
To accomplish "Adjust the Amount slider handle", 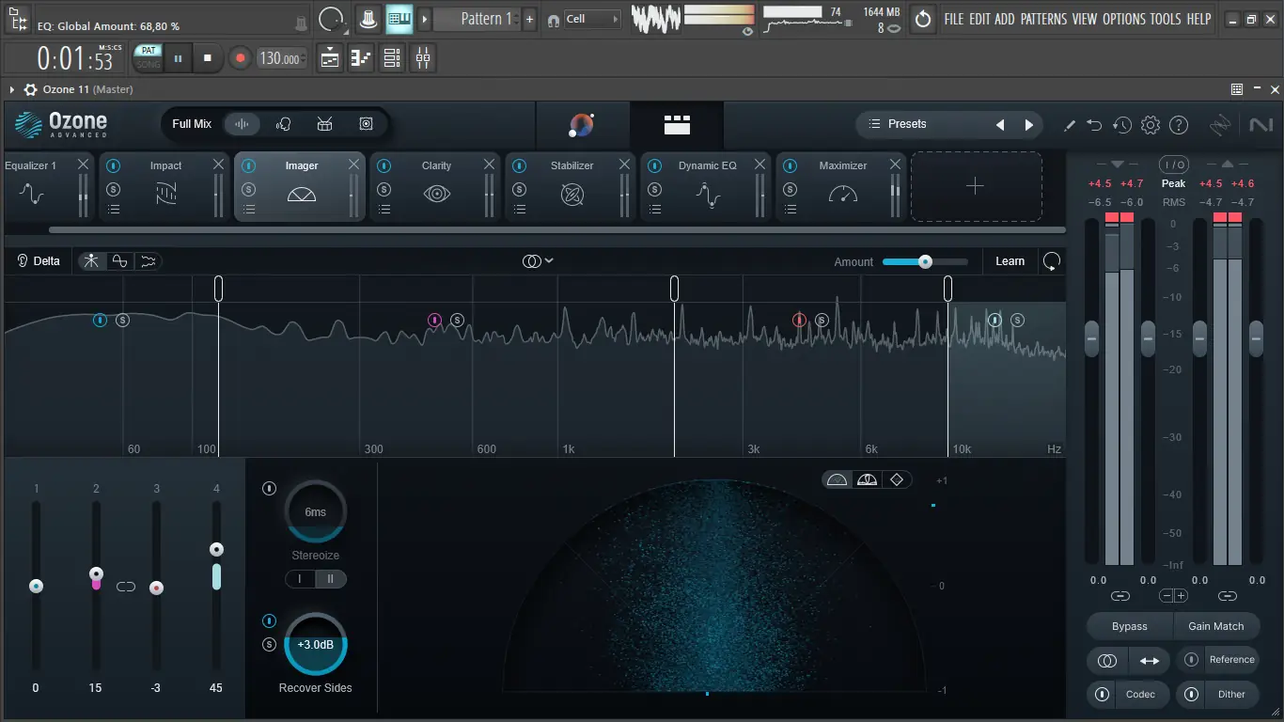I will [925, 261].
